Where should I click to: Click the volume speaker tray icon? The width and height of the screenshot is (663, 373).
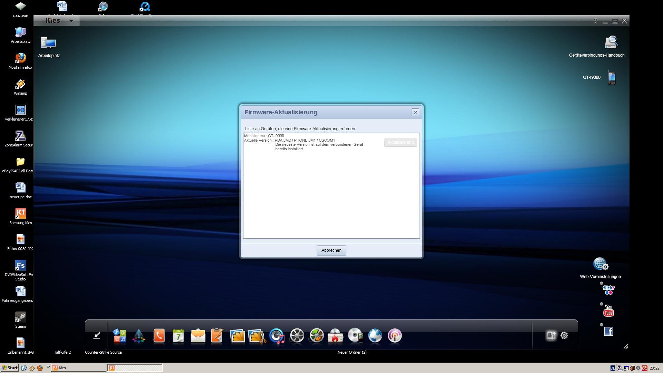[x=632, y=368]
